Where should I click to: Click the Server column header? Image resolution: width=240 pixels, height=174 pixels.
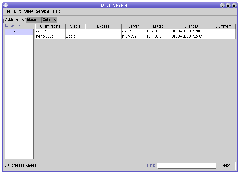134,26
